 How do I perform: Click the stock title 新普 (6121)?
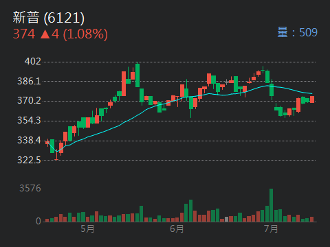49,18
